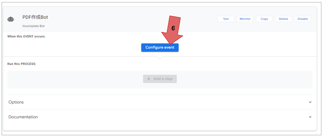Viewport: 324px width, 140px height.
Task: Click the gray process step panel background
Action: [x=76, y=80]
